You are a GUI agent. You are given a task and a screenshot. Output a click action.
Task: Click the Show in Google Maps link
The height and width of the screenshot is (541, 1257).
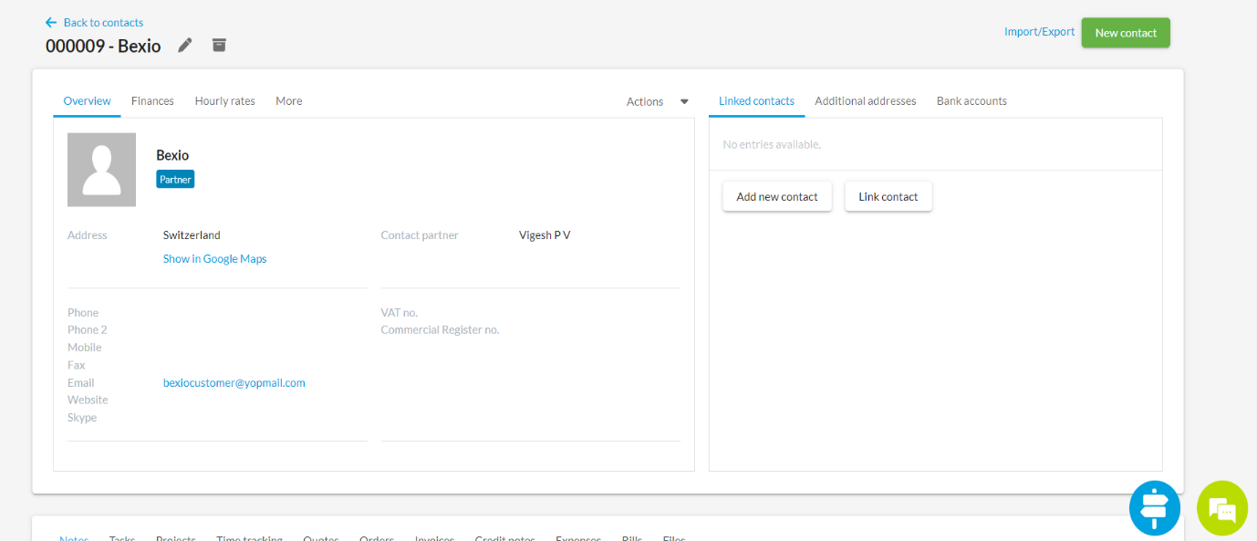pyautogui.click(x=215, y=259)
